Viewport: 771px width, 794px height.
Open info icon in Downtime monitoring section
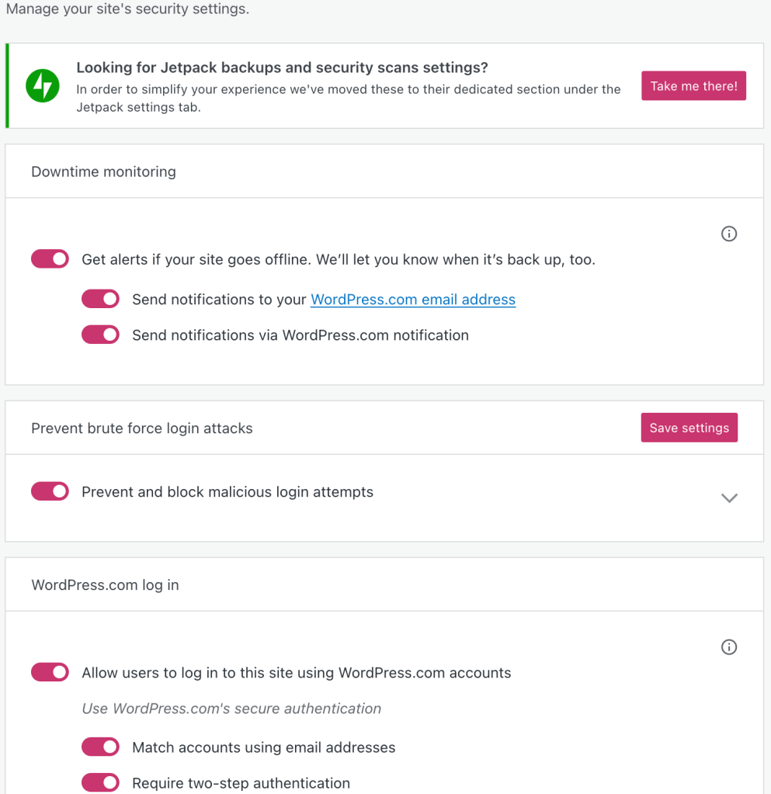(x=728, y=234)
